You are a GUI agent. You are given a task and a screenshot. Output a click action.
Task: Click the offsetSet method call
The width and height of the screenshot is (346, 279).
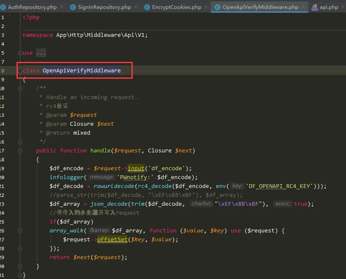click(x=112, y=240)
